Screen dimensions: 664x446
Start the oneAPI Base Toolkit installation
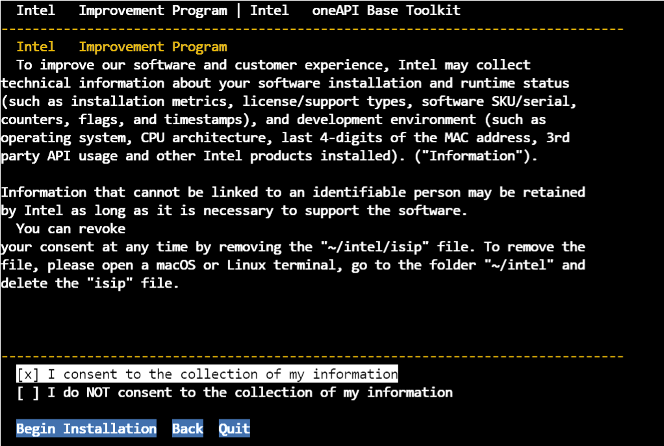click(85, 428)
